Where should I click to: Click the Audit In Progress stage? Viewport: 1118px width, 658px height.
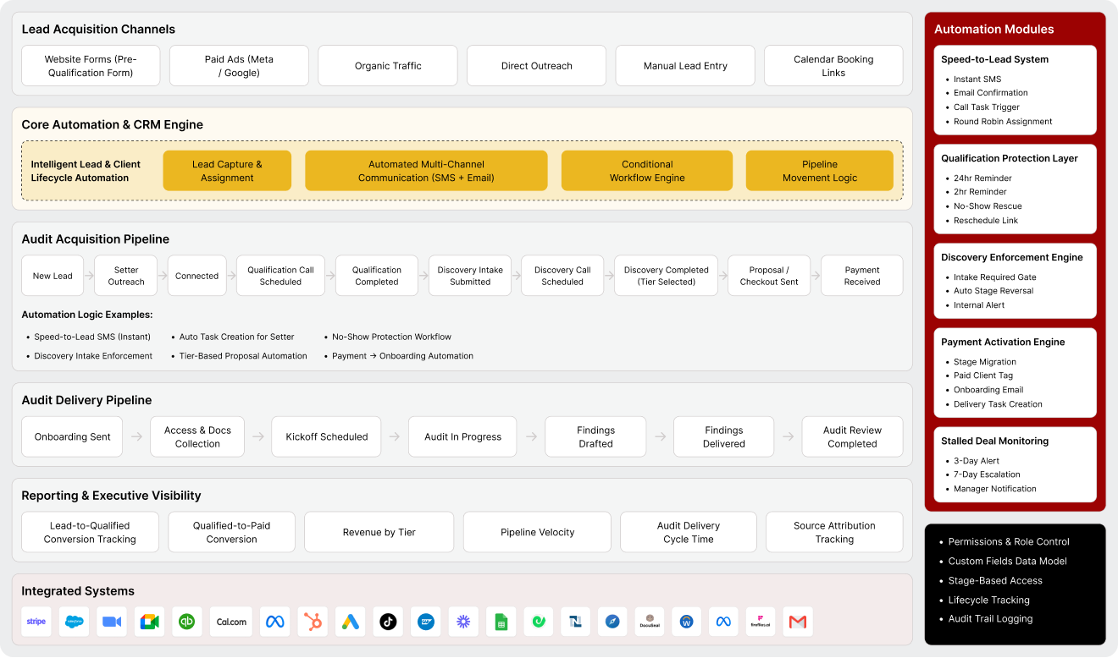tap(462, 436)
